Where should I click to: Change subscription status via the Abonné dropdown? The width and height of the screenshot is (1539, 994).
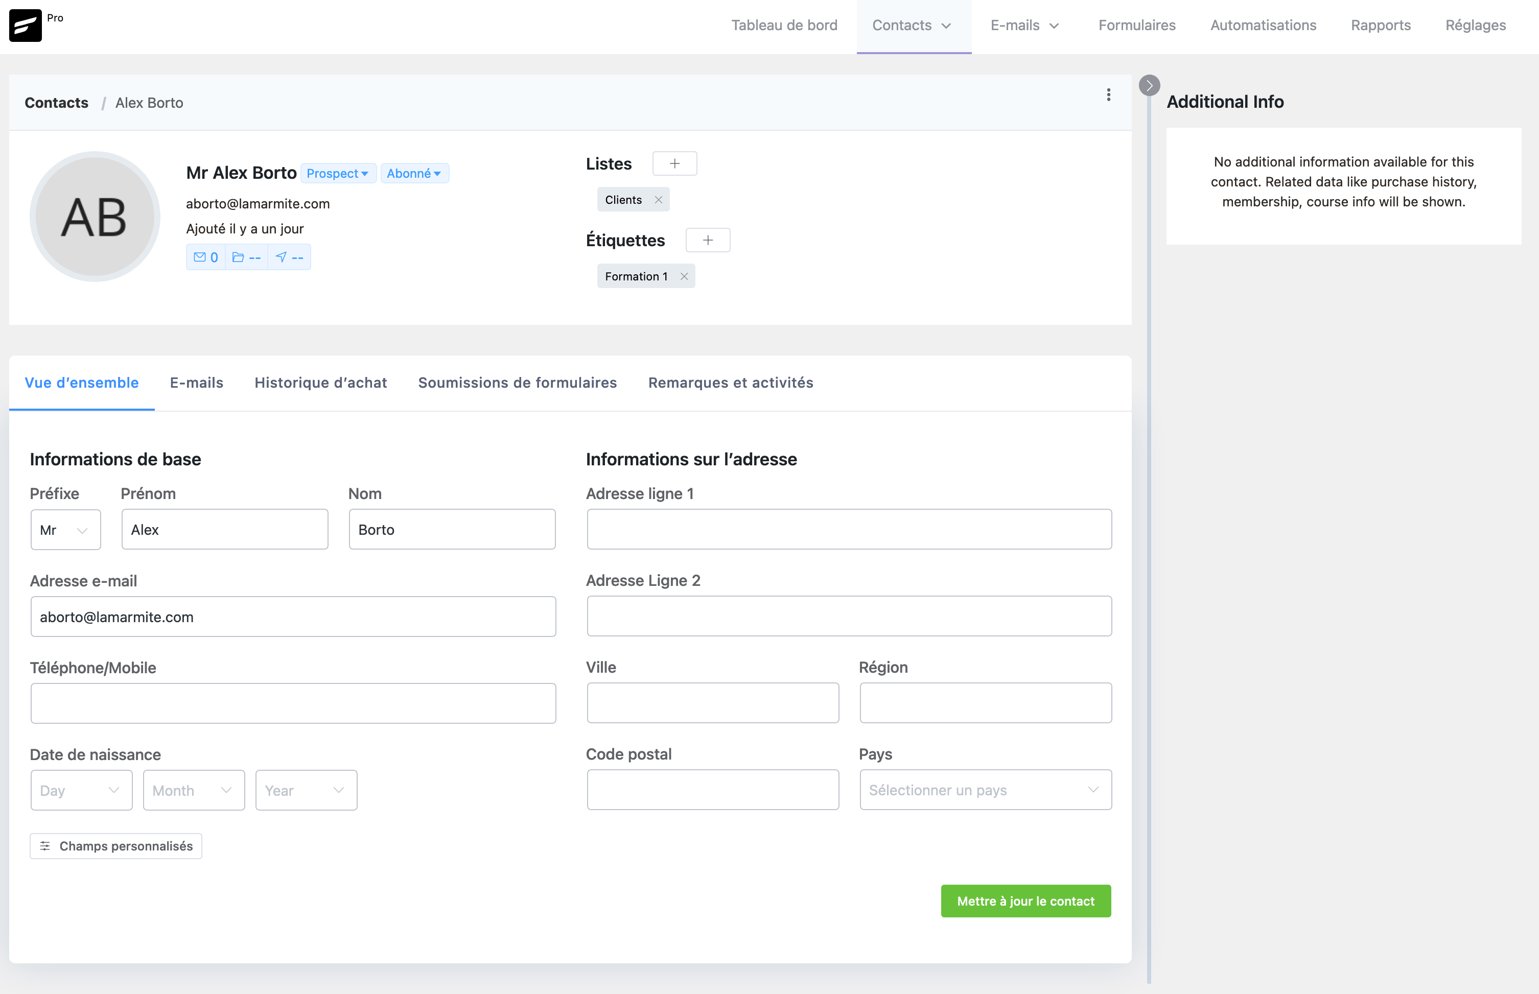[414, 173]
